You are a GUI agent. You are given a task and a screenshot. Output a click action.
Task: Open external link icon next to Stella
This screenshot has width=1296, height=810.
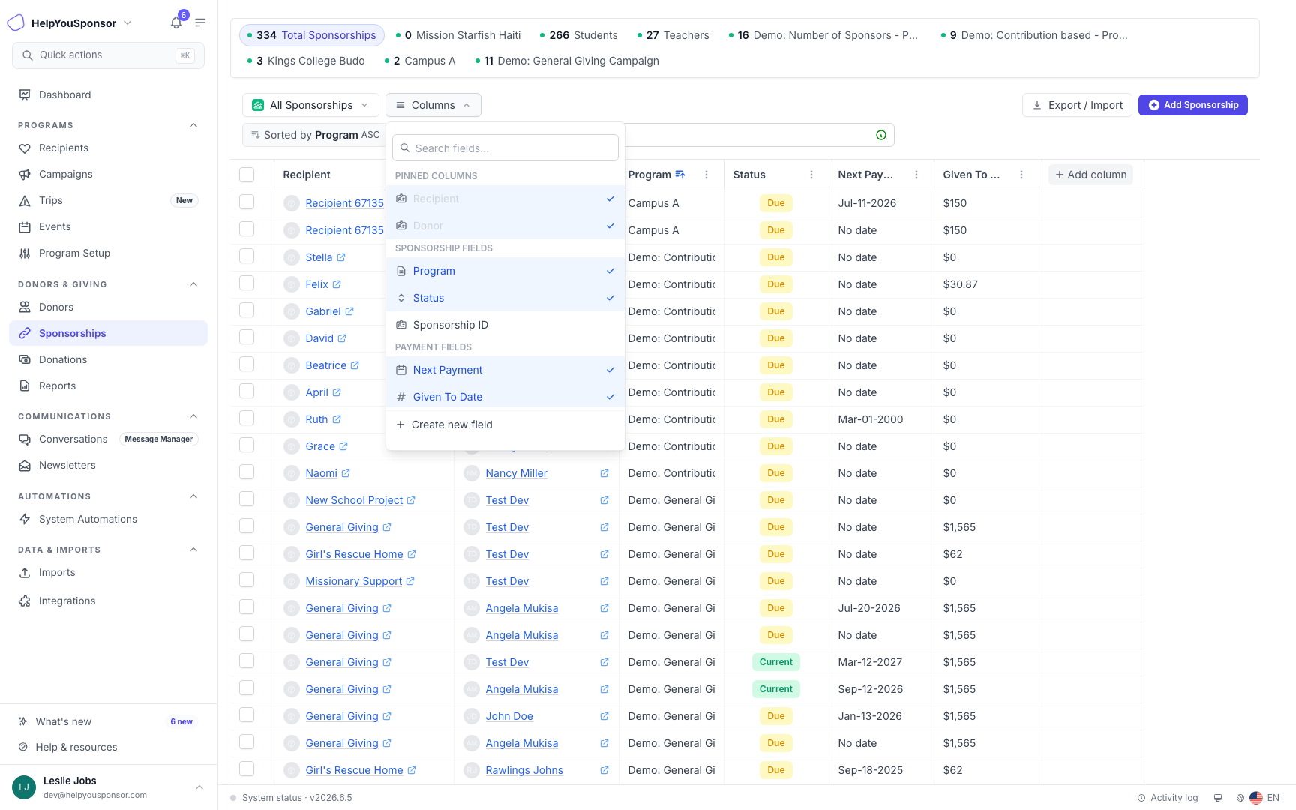(341, 257)
